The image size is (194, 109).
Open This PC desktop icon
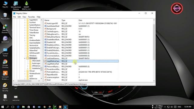(5, 5)
